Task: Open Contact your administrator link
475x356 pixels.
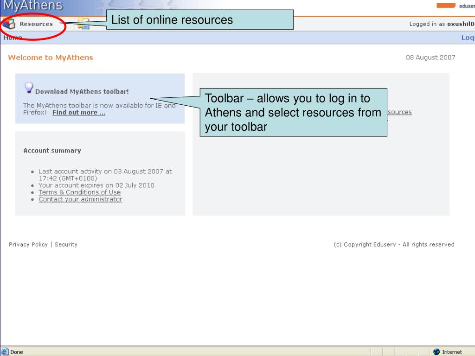Action: (x=80, y=199)
